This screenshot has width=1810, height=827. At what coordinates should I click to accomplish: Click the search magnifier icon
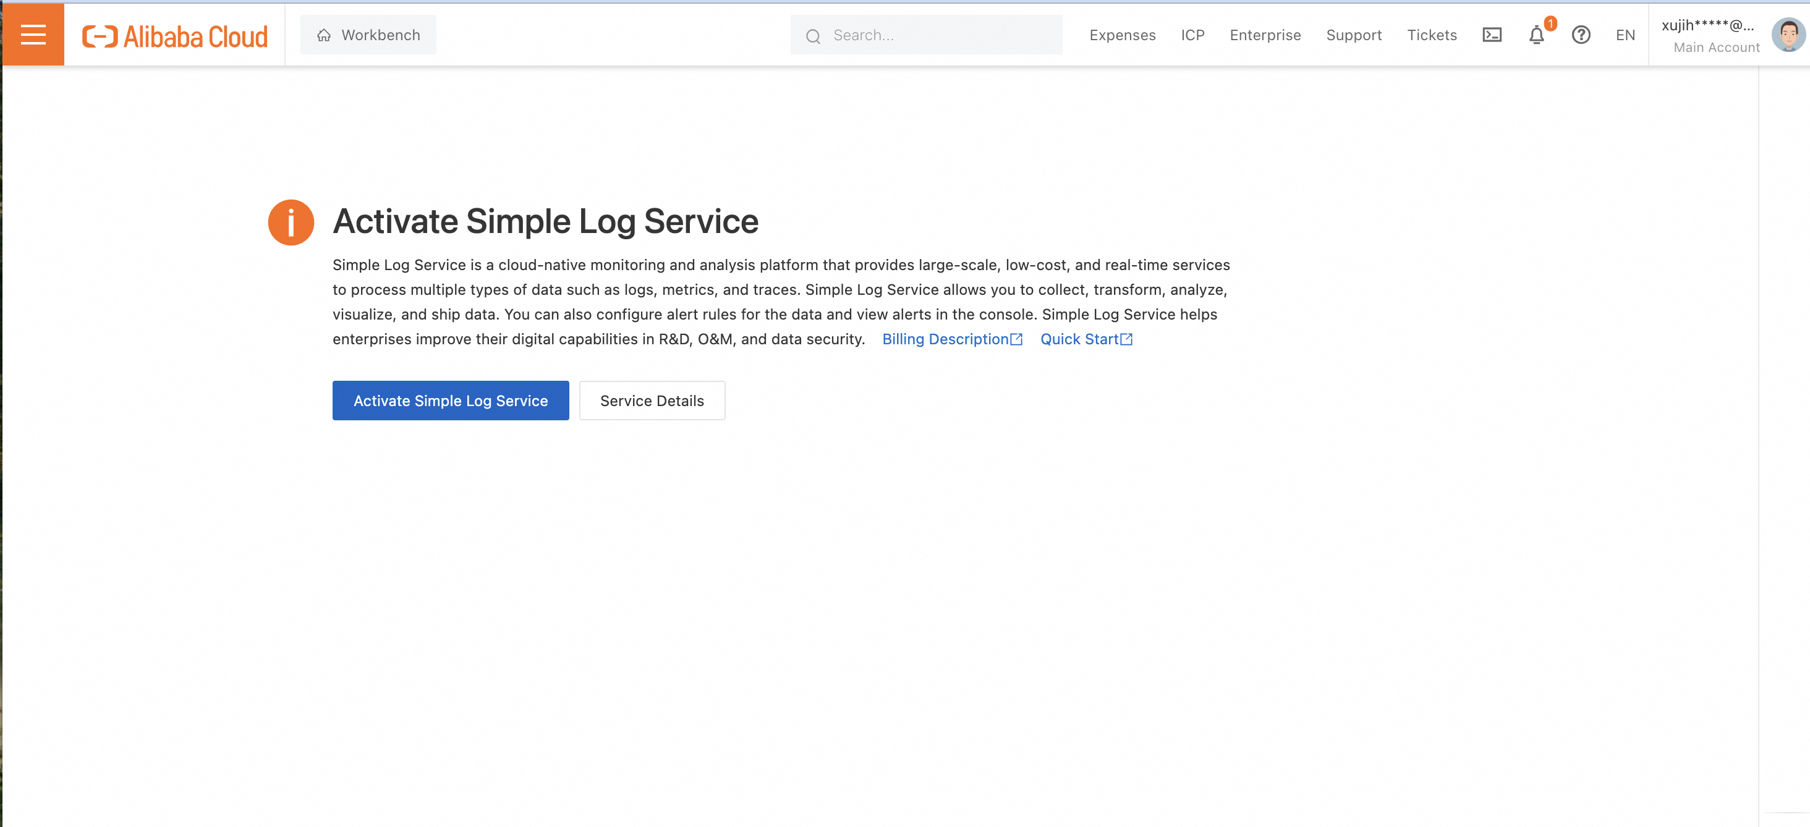point(813,36)
